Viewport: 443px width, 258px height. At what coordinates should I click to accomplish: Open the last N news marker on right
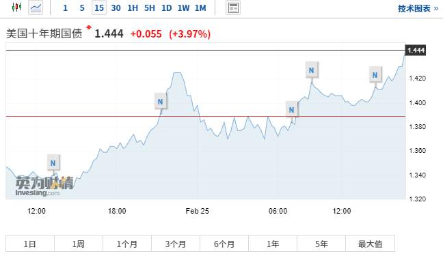click(375, 75)
